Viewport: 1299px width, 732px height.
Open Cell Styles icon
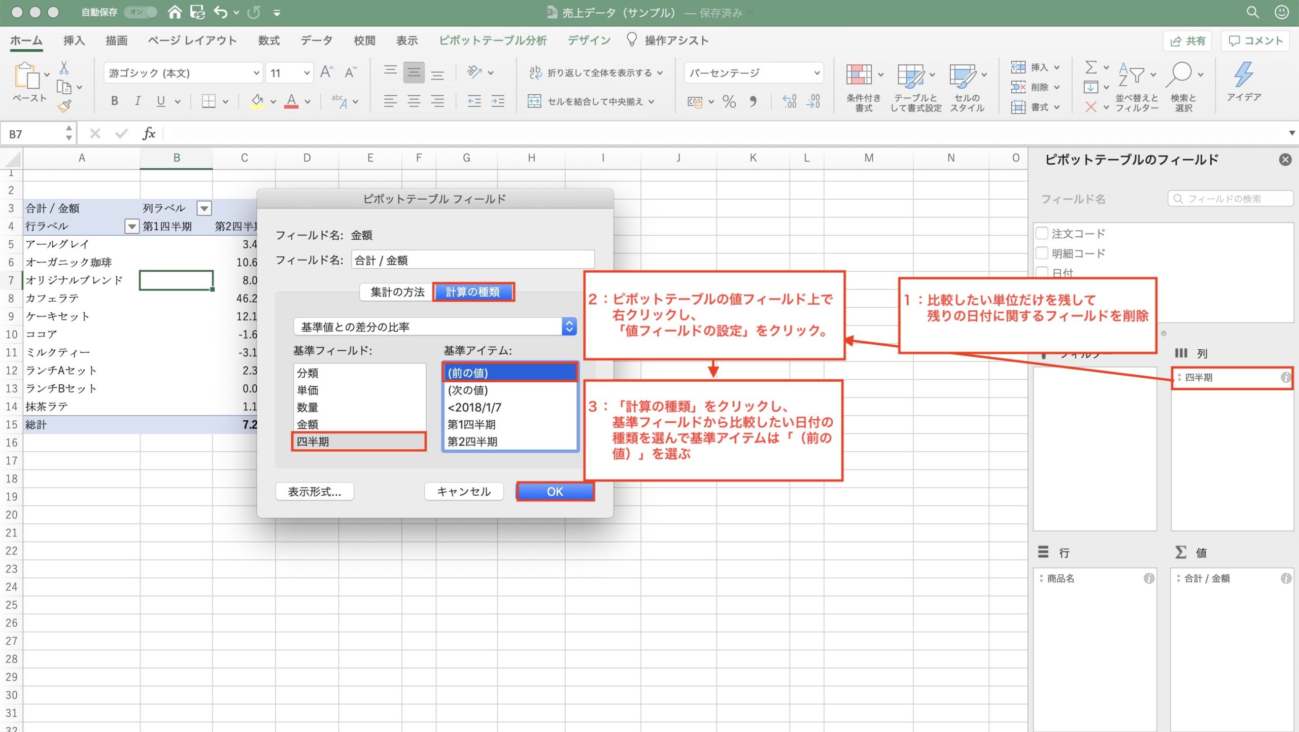point(962,75)
